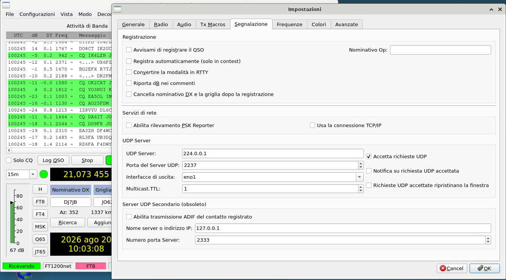Click the Ricerca button
Image resolution: width=506 pixels, height=280 pixels.
[68, 222]
